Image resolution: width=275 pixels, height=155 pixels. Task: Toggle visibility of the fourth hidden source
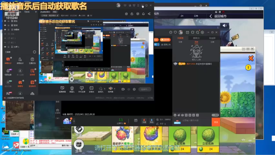(x=5, y=34)
